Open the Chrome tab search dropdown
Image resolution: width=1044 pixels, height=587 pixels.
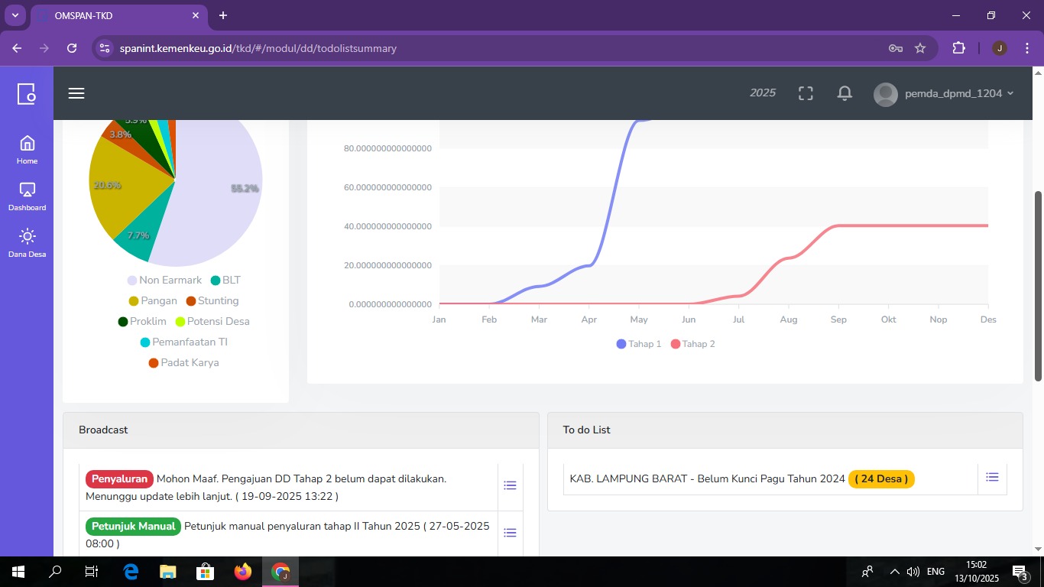click(x=15, y=15)
